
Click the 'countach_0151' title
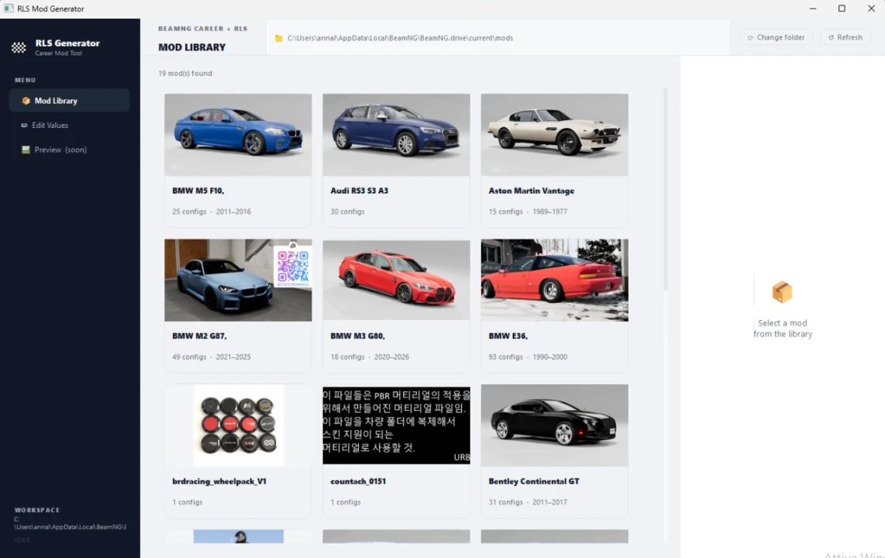tap(358, 481)
